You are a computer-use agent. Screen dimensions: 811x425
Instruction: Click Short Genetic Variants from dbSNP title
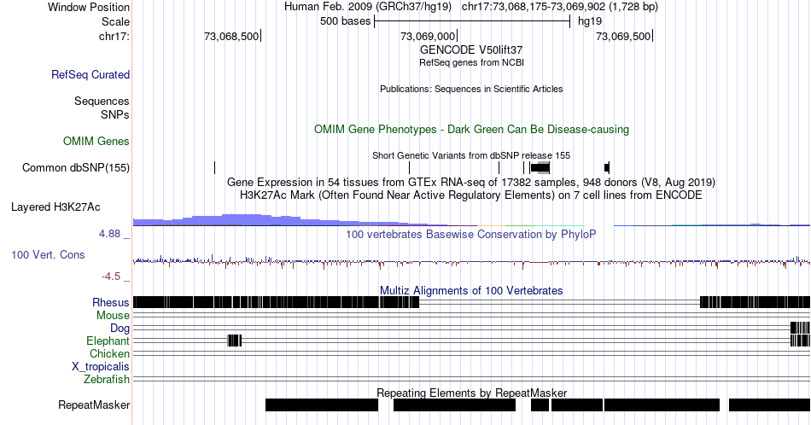[471, 155]
